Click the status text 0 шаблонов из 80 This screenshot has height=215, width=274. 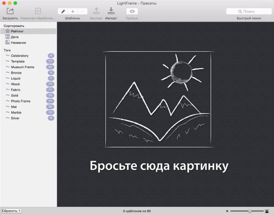pos(137,211)
